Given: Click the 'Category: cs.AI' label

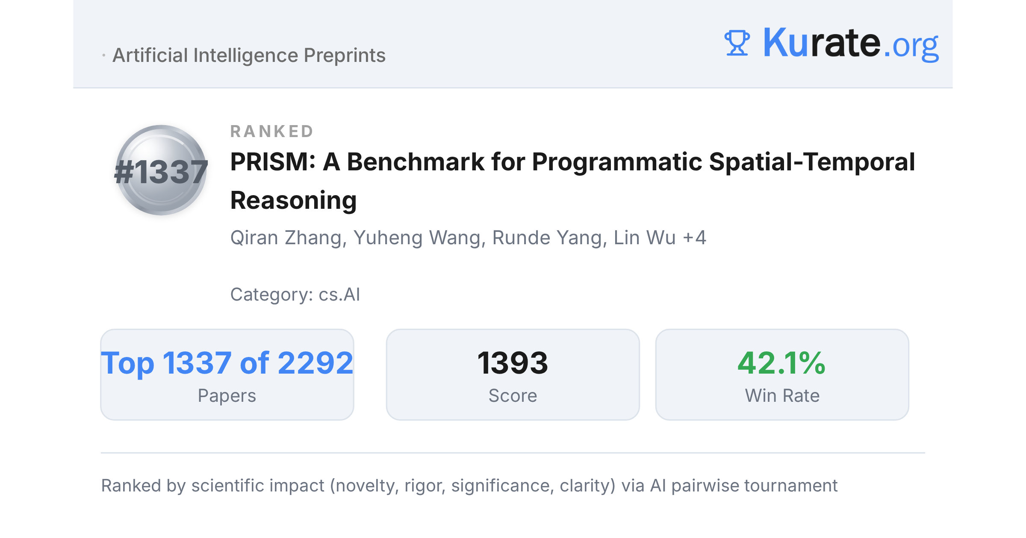Looking at the screenshot, I should coord(295,295).
